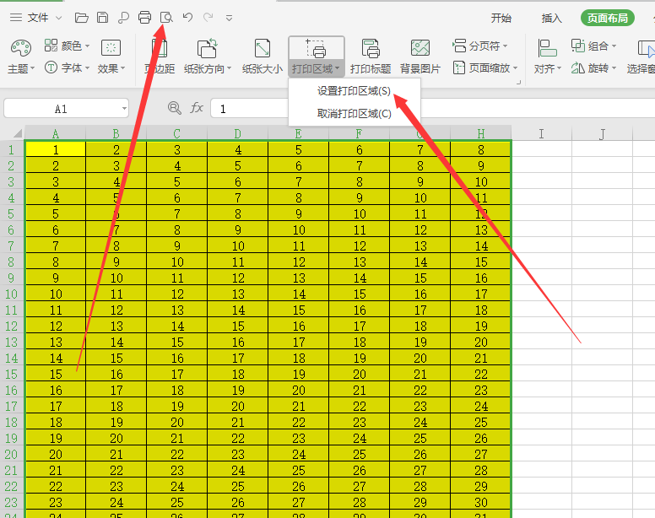
Task: Click the zoom magnifier beside fx
Action: [174, 108]
